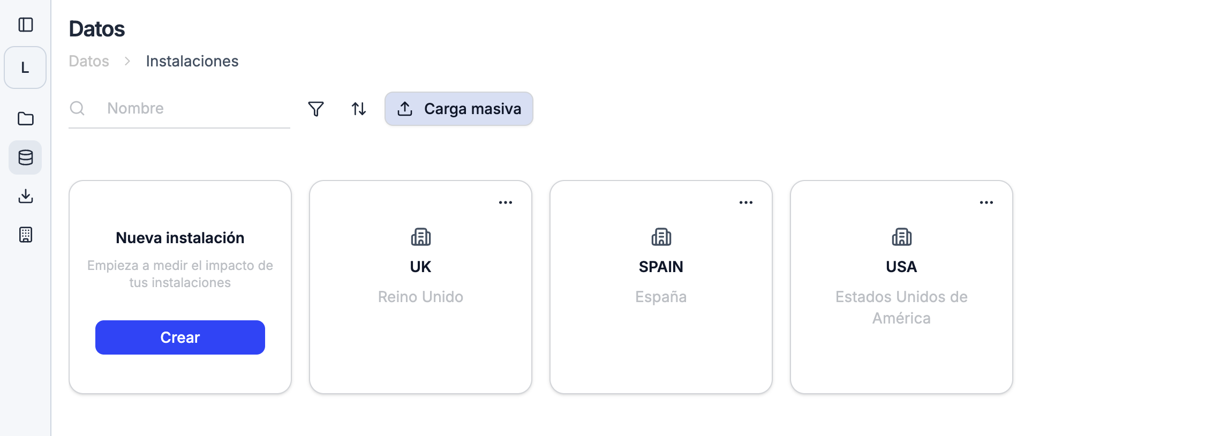Open the building icon at sidebar bottom
The height and width of the screenshot is (436, 1205).
[x=25, y=235]
